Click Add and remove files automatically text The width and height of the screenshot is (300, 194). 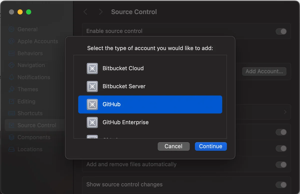131,165
